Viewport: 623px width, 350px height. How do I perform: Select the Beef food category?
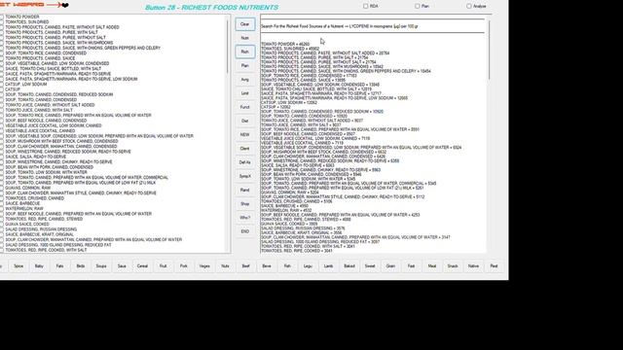coord(245,266)
